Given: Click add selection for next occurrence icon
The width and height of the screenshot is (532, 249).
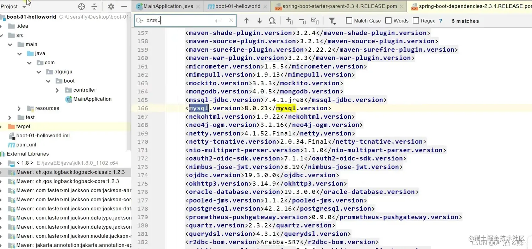Looking at the screenshot, I should pos(289,21).
